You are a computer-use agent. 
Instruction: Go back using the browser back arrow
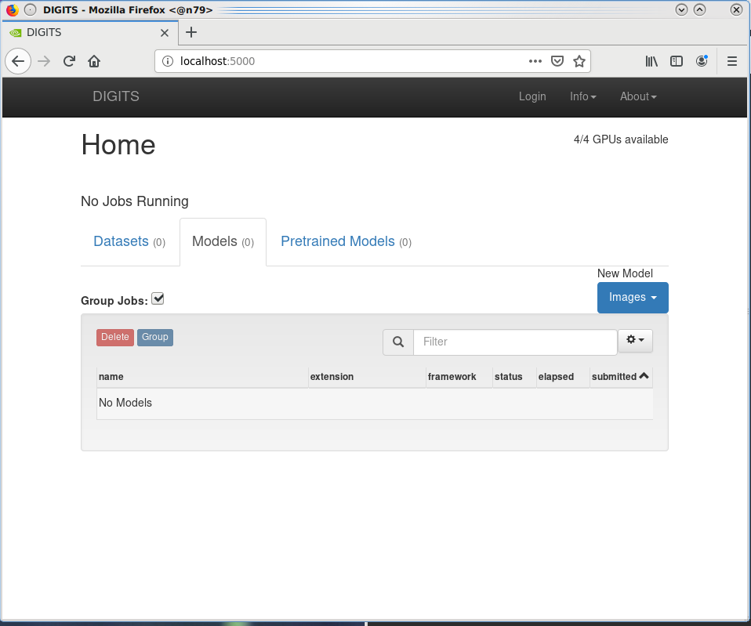point(18,61)
